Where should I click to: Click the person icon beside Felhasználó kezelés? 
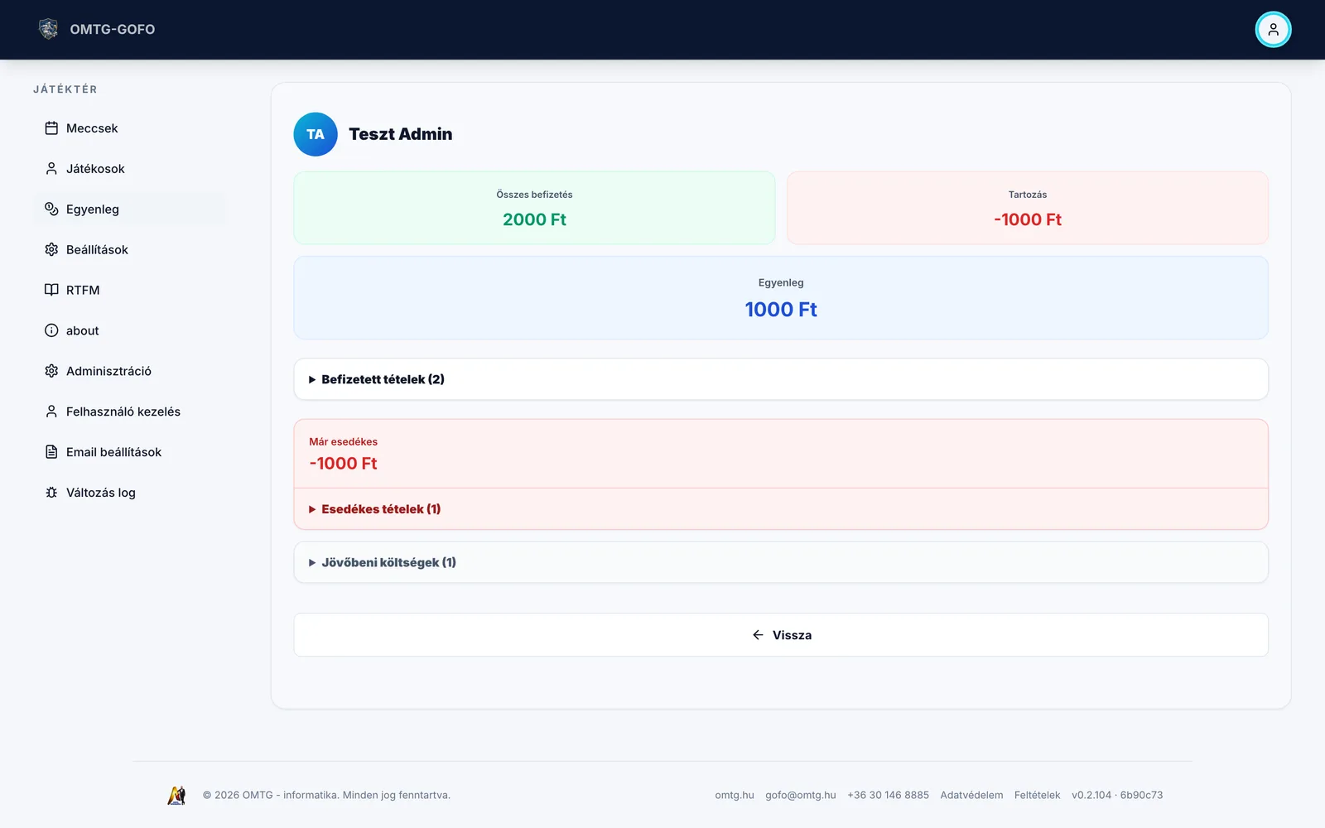[51, 412]
